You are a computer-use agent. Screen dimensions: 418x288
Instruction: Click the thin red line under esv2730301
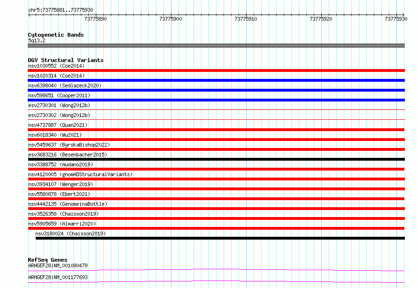click(x=216, y=109)
